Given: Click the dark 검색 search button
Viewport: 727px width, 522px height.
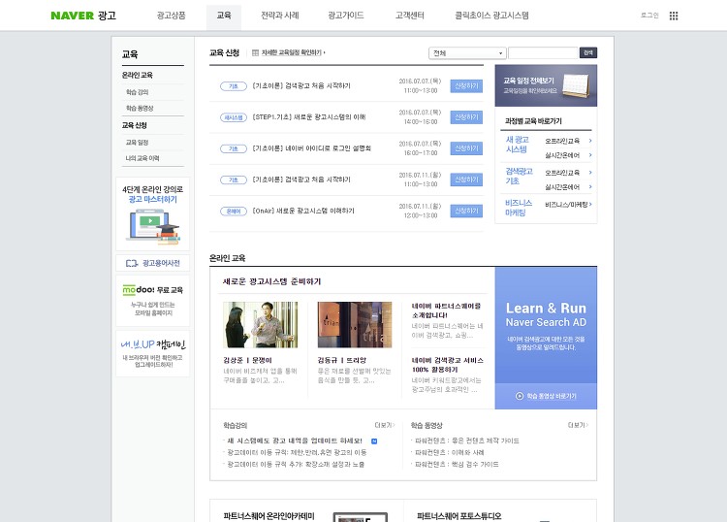Looking at the screenshot, I should click(x=588, y=53).
